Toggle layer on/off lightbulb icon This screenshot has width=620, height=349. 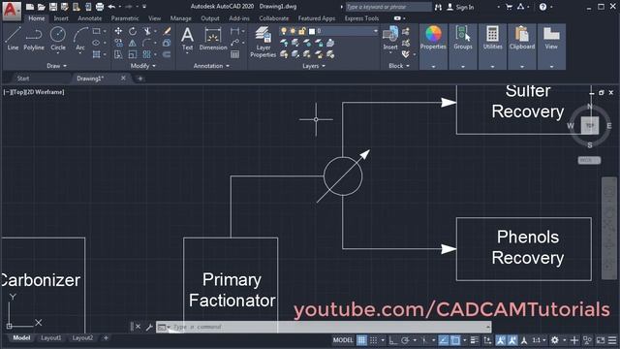[x=284, y=31]
